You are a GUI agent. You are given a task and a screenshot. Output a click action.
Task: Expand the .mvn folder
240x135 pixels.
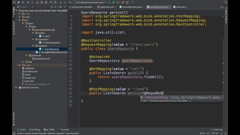(x=19, y=17)
